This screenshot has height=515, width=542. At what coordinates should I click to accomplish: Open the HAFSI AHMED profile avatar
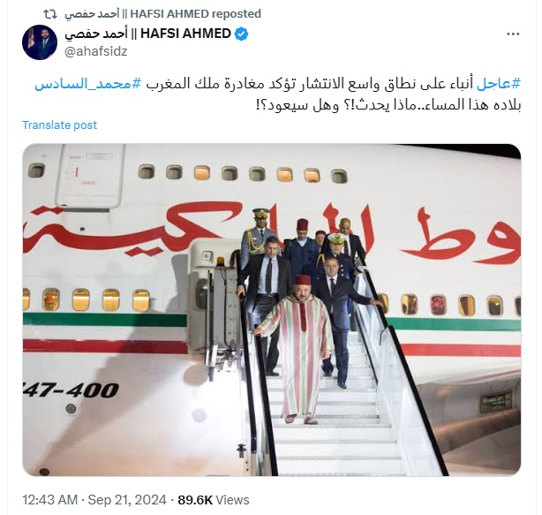(x=40, y=42)
